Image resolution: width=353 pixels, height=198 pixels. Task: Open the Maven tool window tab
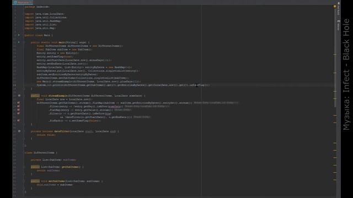pos(338,25)
